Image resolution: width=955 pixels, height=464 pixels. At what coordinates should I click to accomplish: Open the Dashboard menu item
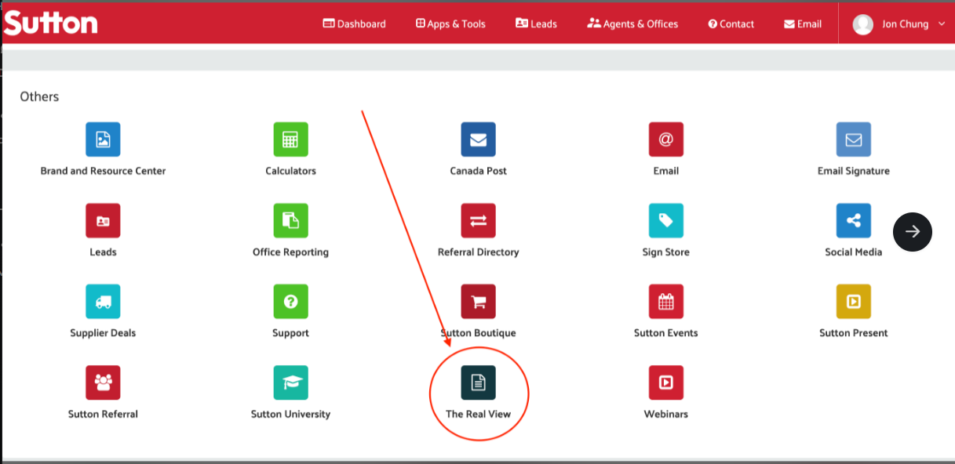click(355, 24)
